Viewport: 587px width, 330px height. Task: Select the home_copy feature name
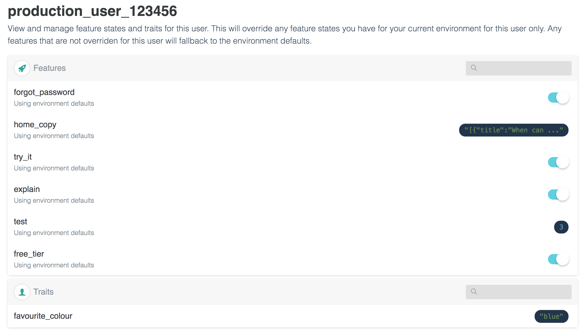point(35,125)
